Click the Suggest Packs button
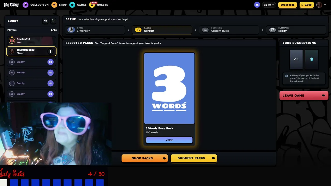 pos(194,158)
